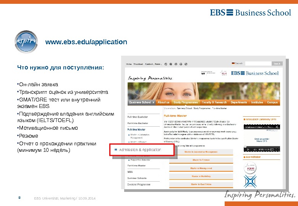
Task: Click the Home link in the top bar
Action: pyautogui.click(x=129, y=64)
